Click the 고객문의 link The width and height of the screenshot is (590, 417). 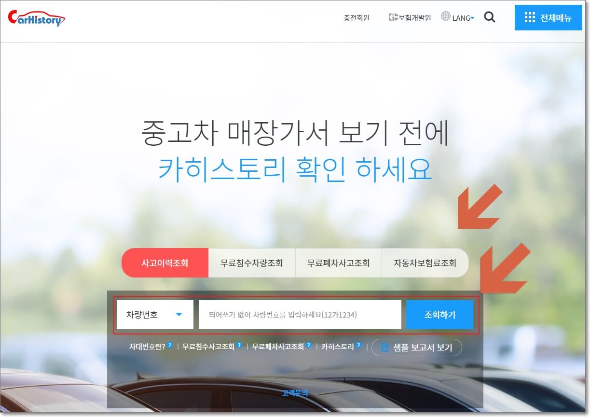295,393
